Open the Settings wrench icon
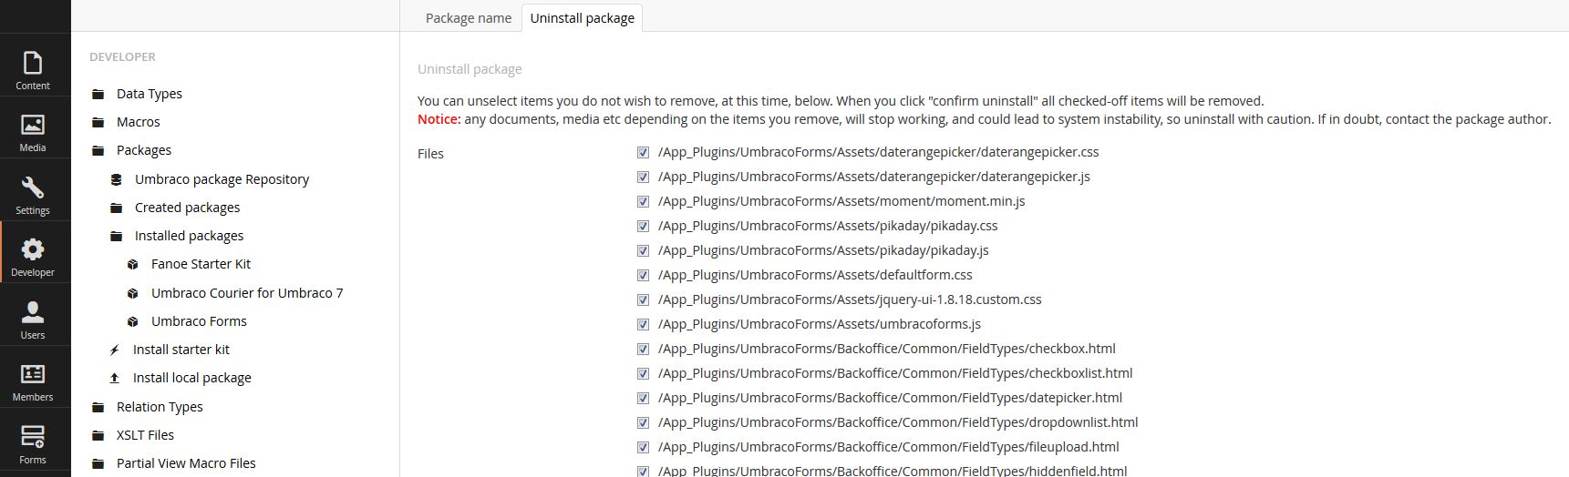Image resolution: width=1569 pixels, height=477 pixels. pos(33,188)
